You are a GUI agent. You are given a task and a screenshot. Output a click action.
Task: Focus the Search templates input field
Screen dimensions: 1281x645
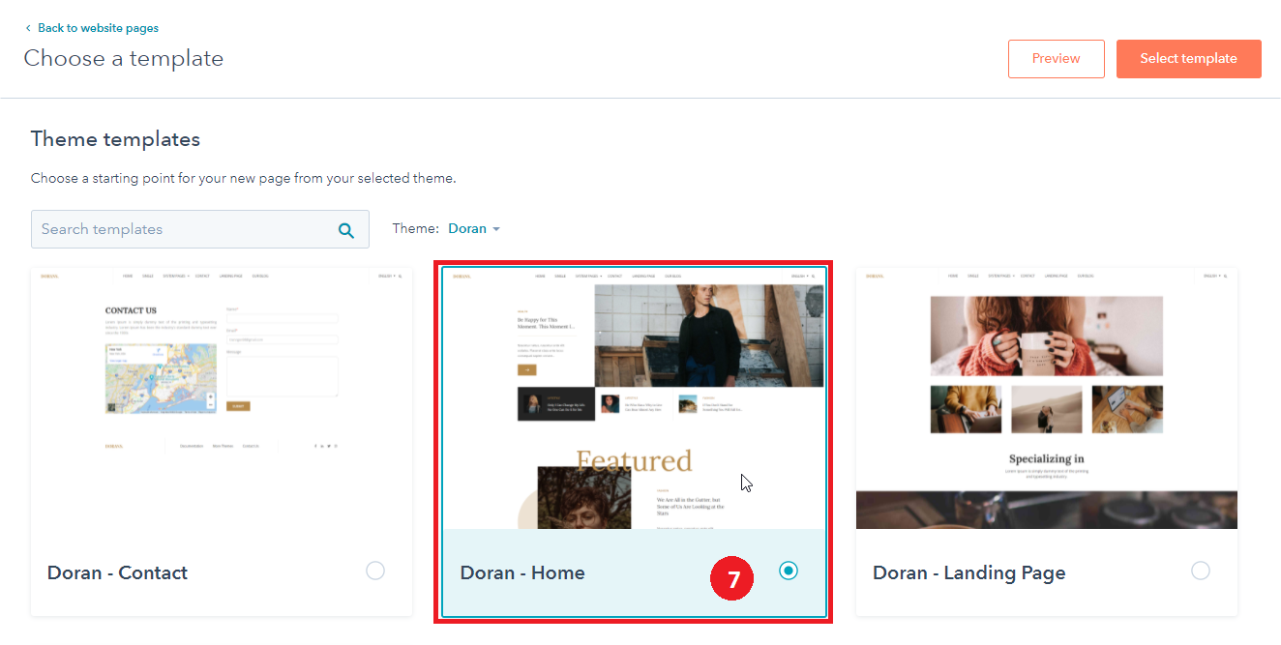184,229
